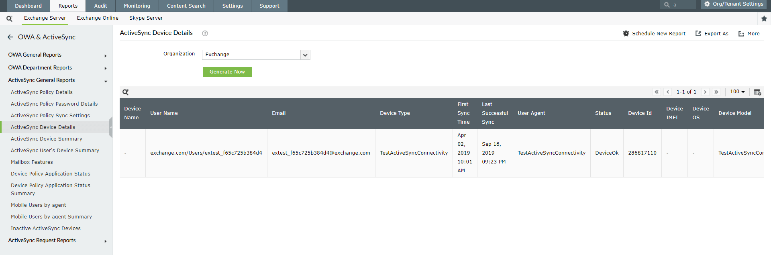The height and width of the screenshot is (255, 771).
Task: Click the Org/Tenant Settings gear icon
Action: tap(707, 4)
